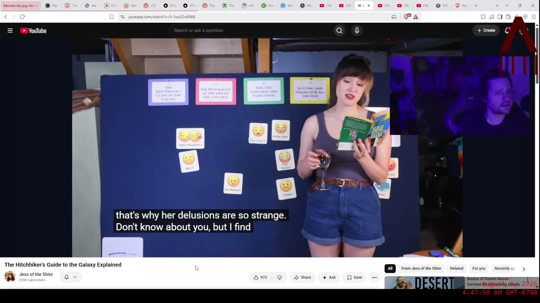The height and width of the screenshot is (303, 540).
Task: Open the DESERT video thumbnail
Action: pyautogui.click(x=424, y=283)
